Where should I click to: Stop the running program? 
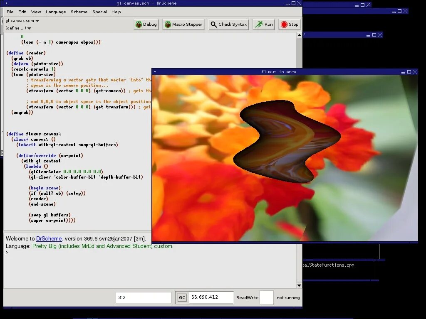point(290,25)
